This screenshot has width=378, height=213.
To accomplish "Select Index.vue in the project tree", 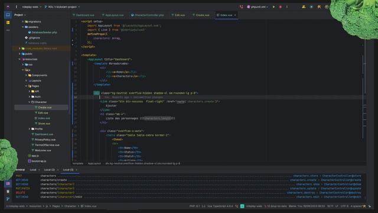I will [42, 118].
